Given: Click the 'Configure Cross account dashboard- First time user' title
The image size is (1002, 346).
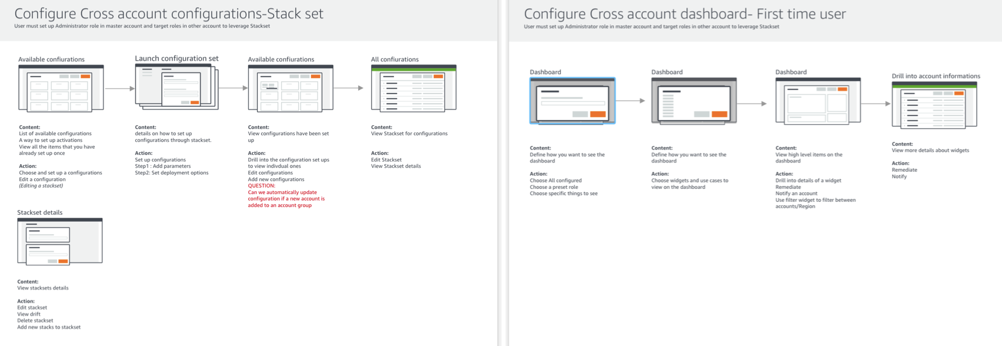Looking at the screenshot, I should (684, 14).
